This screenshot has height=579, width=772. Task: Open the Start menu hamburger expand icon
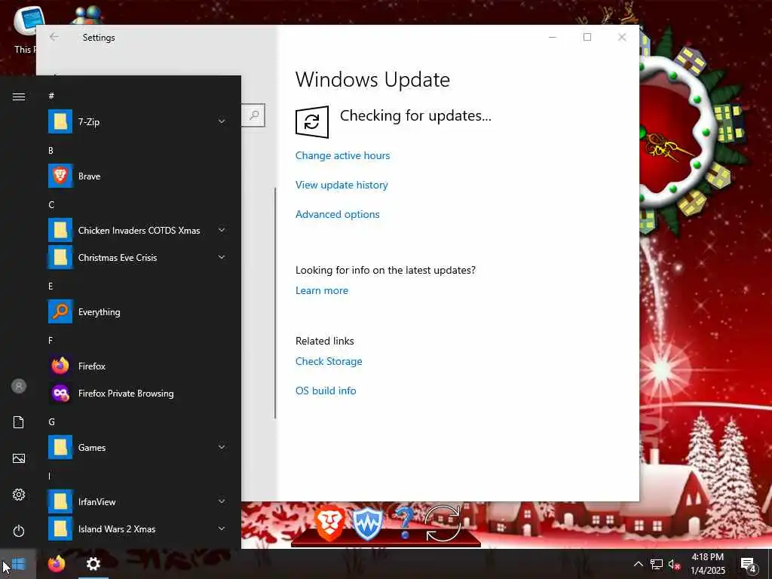click(x=19, y=96)
